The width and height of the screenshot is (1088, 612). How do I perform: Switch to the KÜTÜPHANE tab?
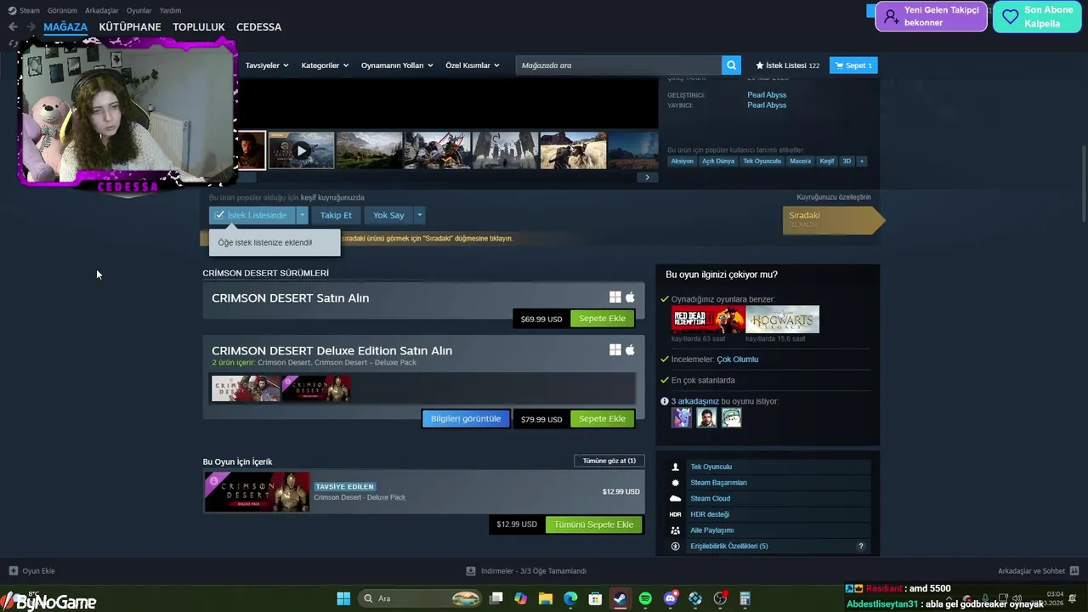pos(130,27)
